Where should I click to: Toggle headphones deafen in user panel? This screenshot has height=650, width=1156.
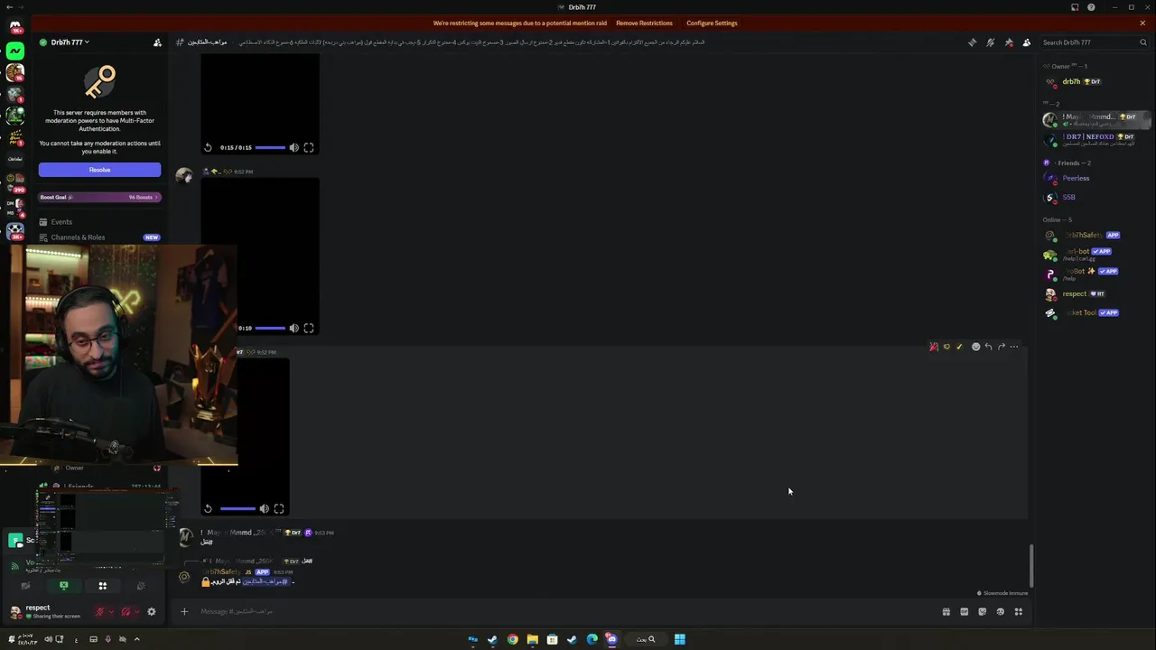126,611
